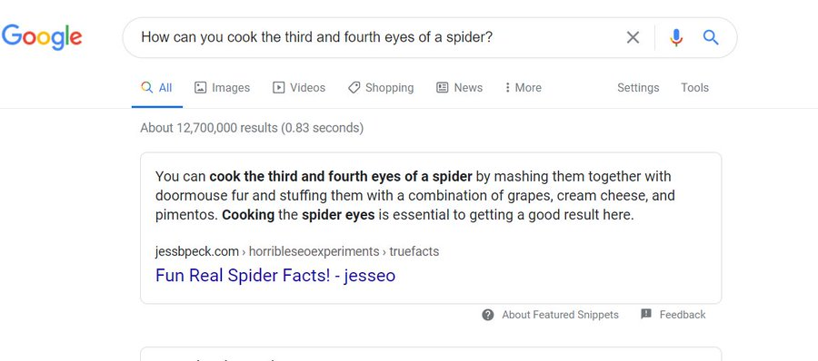The image size is (818, 361).
Task: Open the Settings dropdown
Action: pyautogui.click(x=638, y=87)
